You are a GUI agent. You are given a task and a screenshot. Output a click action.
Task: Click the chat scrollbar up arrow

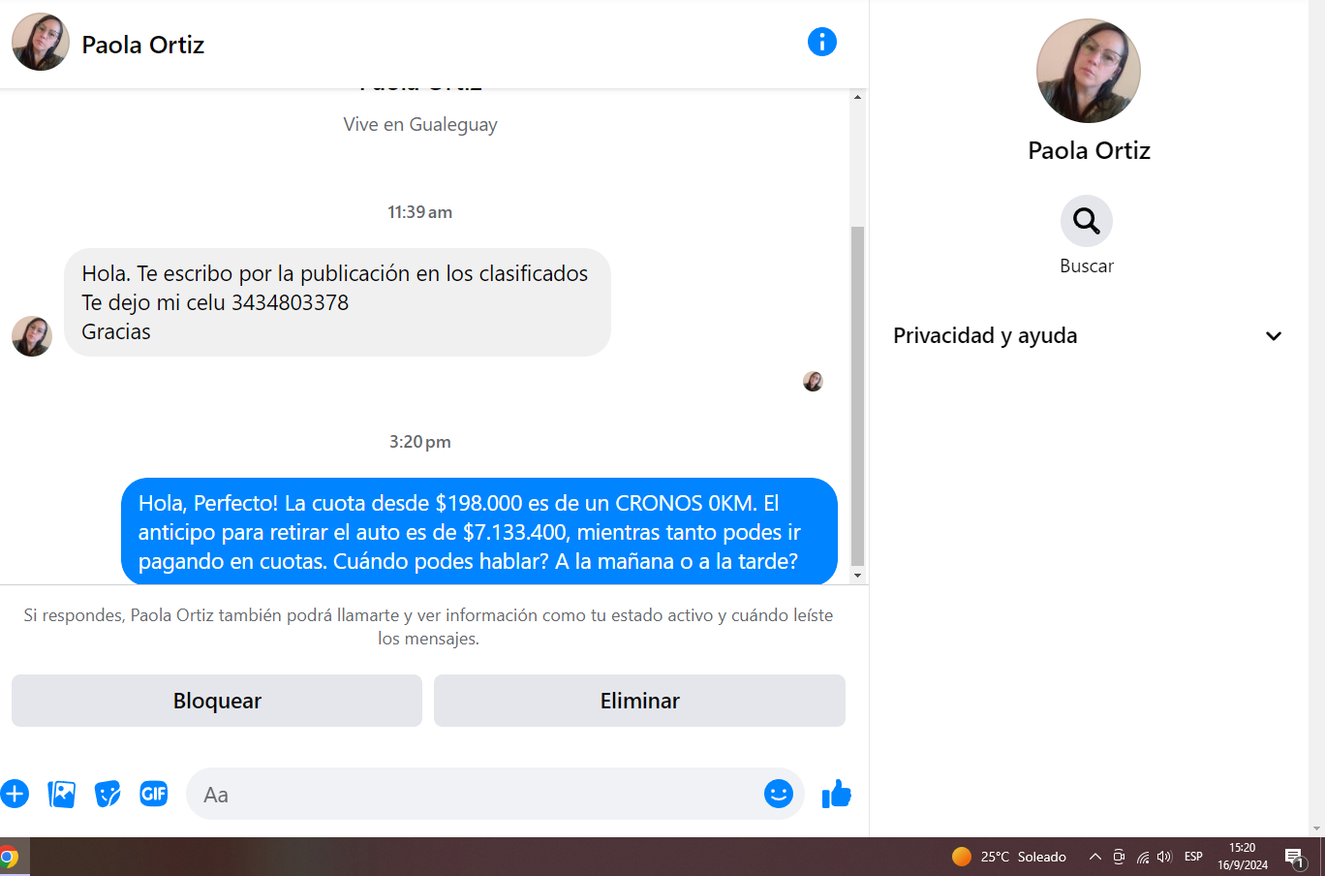tap(857, 97)
